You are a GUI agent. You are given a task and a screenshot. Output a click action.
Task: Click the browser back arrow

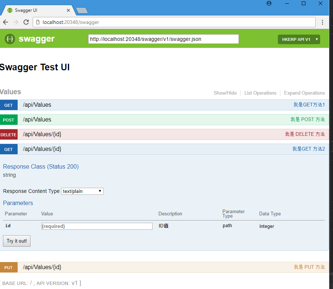click(x=6, y=22)
